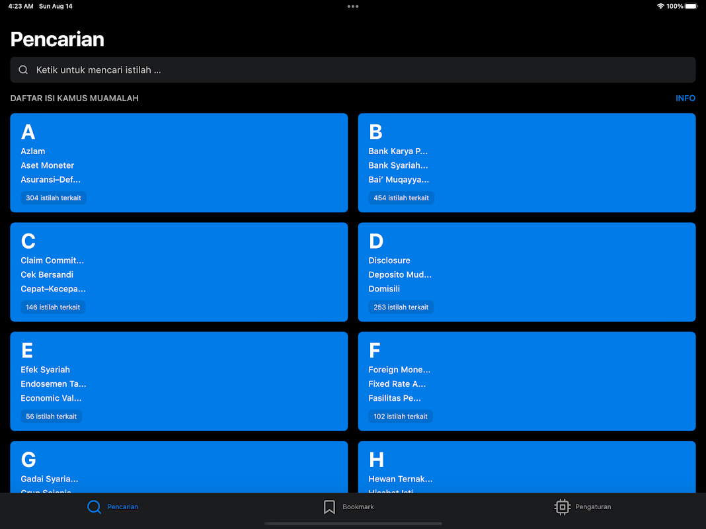Switch to the Bookmark tab label
The width and height of the screenshot is (706, 529).
pos(358,507)
